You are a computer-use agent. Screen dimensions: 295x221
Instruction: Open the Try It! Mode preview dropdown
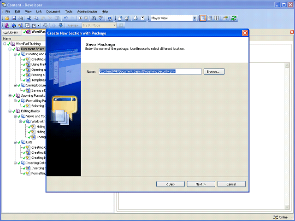click(x=114, y=25)
